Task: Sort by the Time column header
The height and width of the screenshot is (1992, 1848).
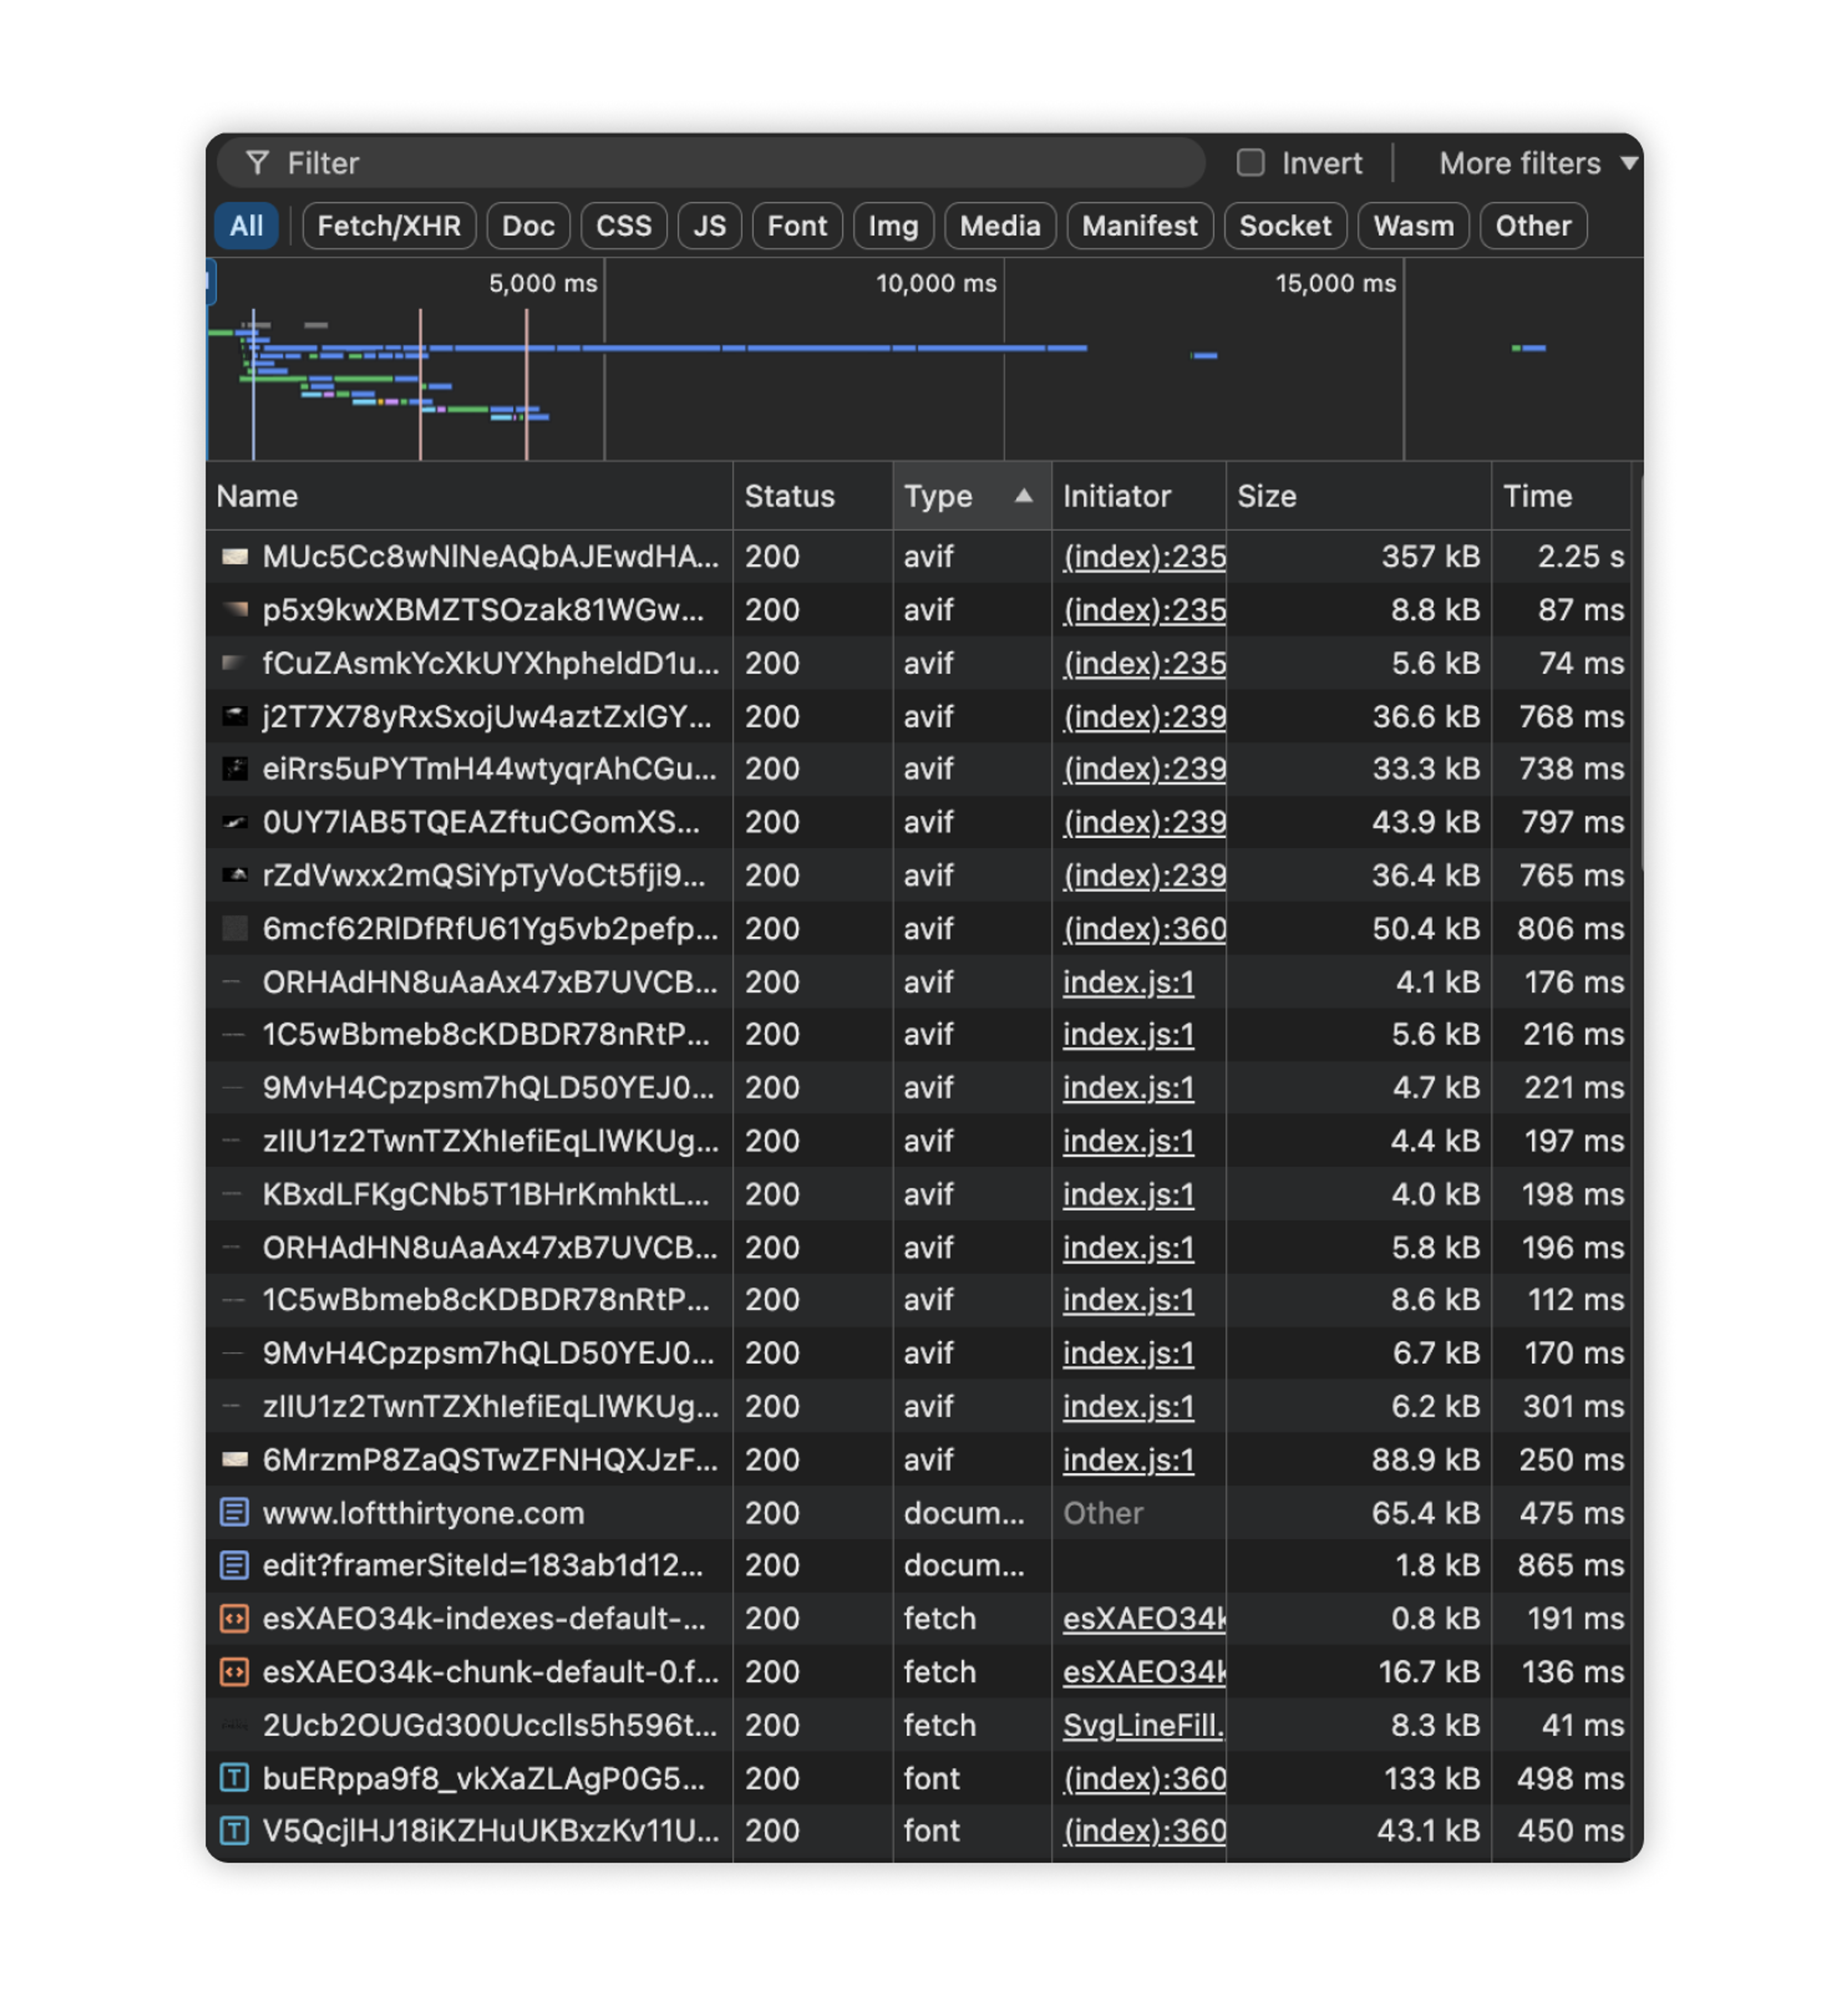Action: (1560, 496)
